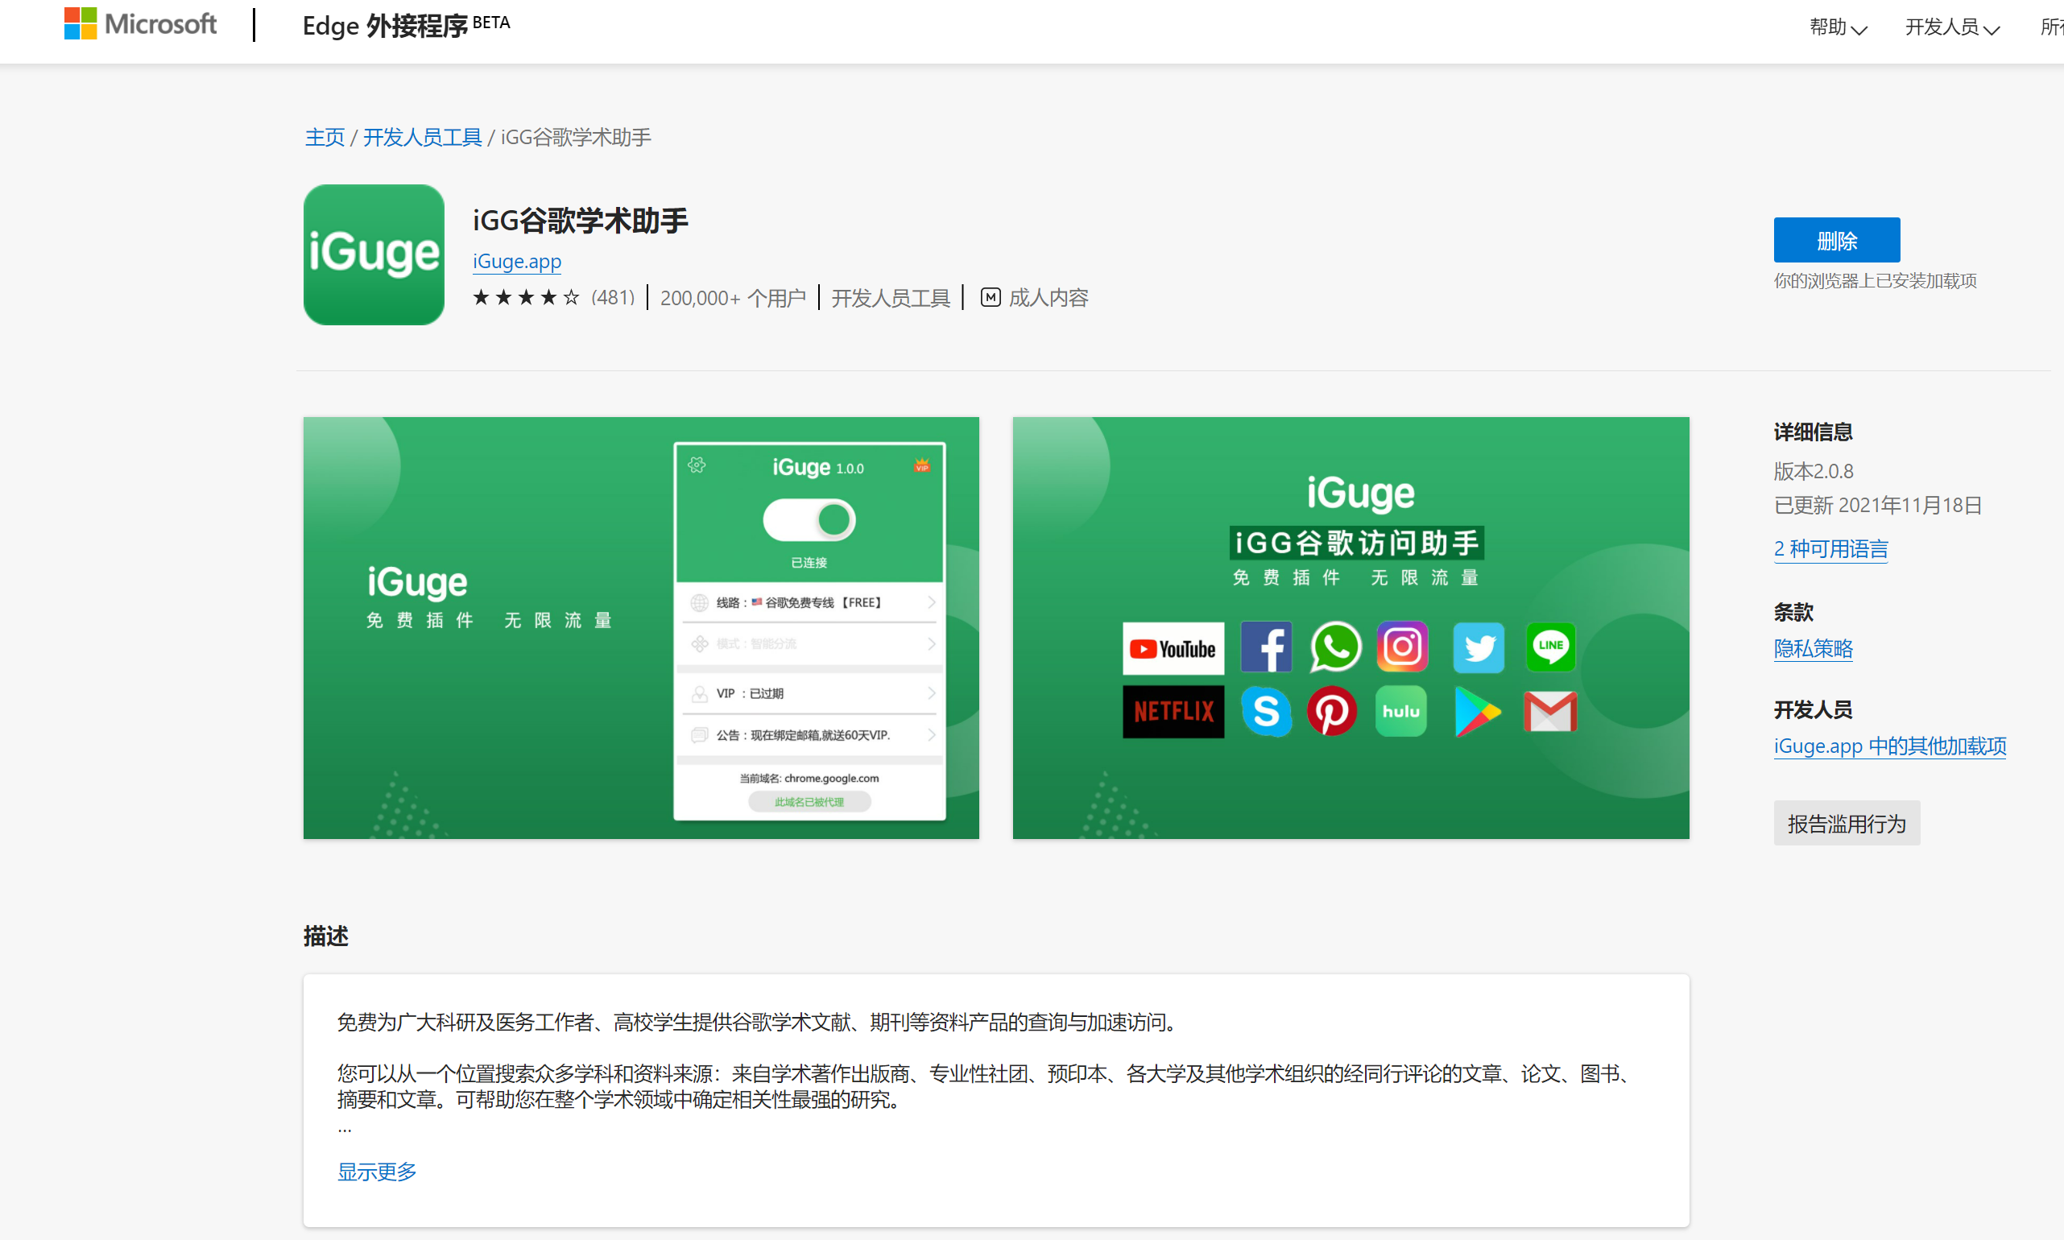Click the Netflix logo in the screenshot
Image resolution: width=2064 pixels, height=1240 pixels.
point(1173,711)
